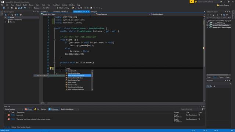Collapse the using directives outline
This screenshot has width=235, height=132.
click(x=55, y=17)
